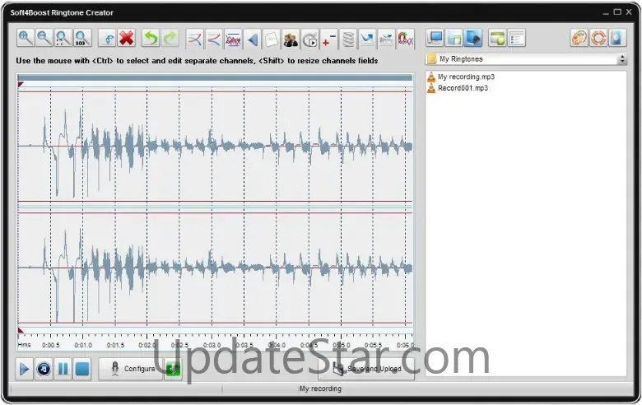Click the computer monitor source icon
The height and width of the screenshot is (405, 642).
pyautogui.click(x=435, y=38)
